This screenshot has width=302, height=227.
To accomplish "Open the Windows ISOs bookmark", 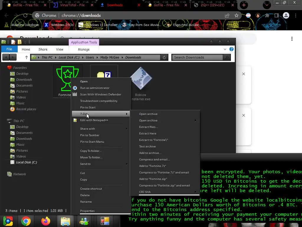I will [59, 25].
